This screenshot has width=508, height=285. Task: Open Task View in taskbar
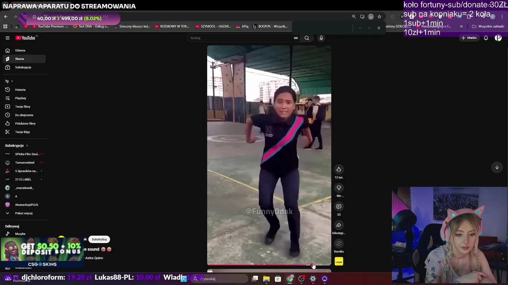click(x=255, y=279)
